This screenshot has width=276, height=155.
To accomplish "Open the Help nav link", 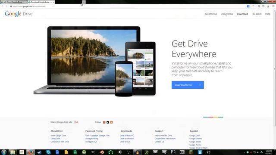I will click(267, 14).
